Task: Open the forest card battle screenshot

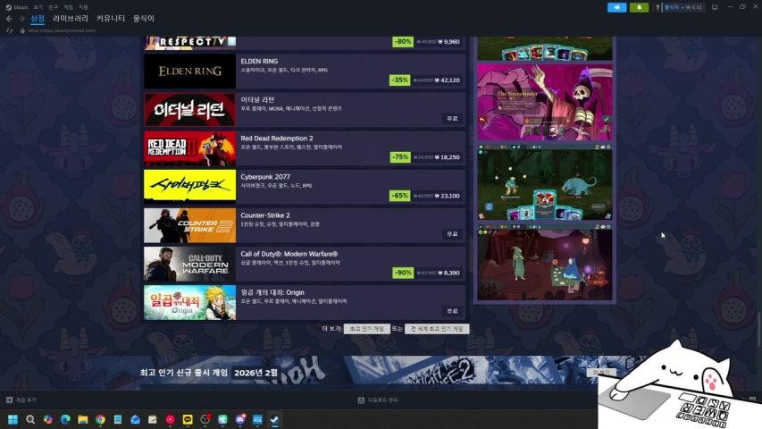Action: [x=545, y=182]
